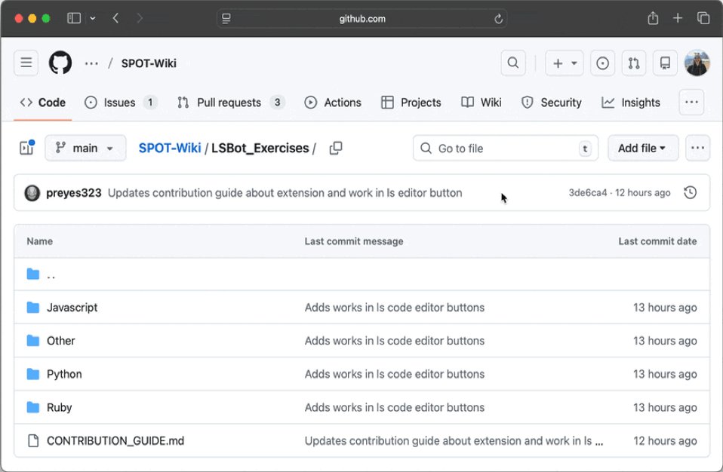
Task: Open the GitHub hamburger navigation menu
Action: (26, 63)
